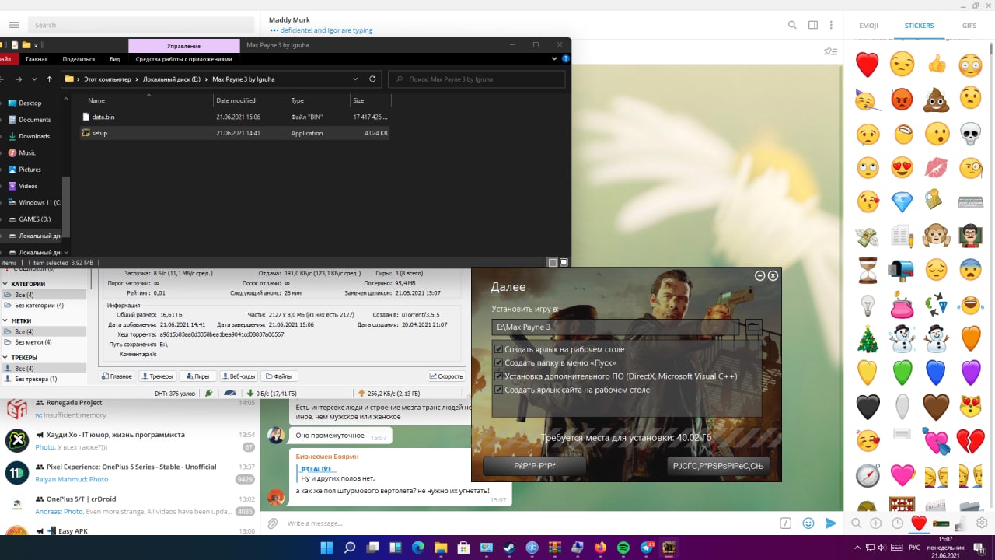Click the Скорость button in torrent client

[445, 376]
